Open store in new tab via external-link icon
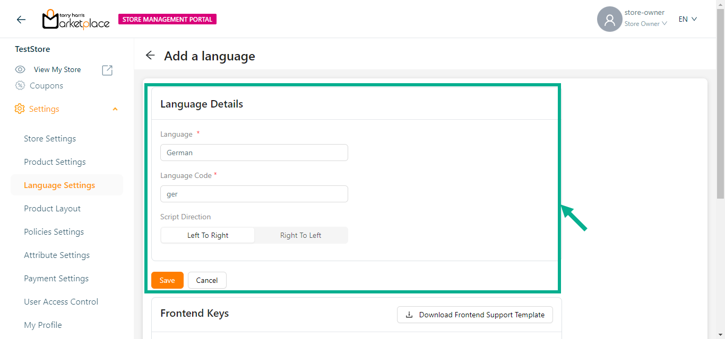This screenshot has width=725, height=339. tap(107, 70)
